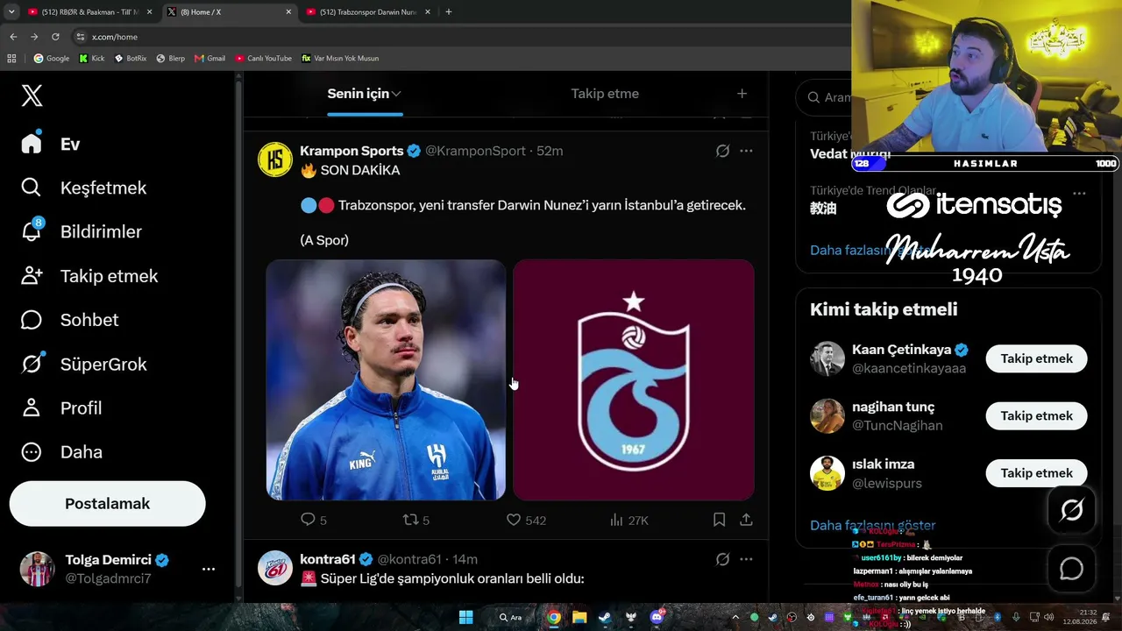Open Gmail bookmark
This screenshot has width=1122, height=631.
(x=210, y=59)
